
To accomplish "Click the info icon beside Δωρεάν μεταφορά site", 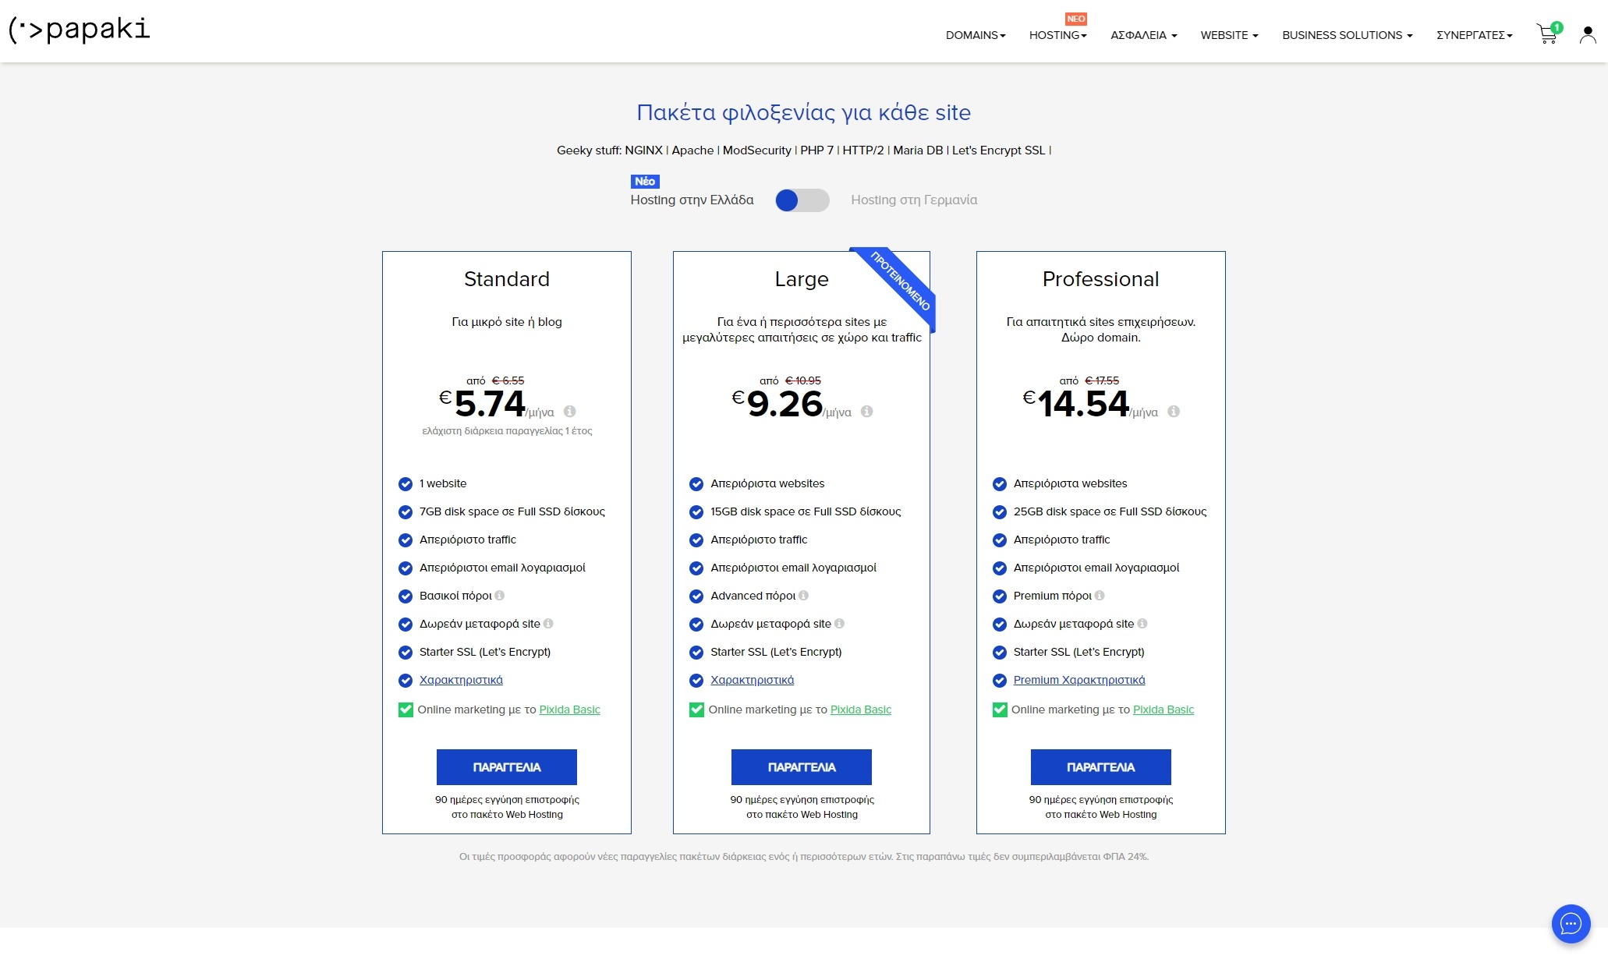I will point(548,624).
